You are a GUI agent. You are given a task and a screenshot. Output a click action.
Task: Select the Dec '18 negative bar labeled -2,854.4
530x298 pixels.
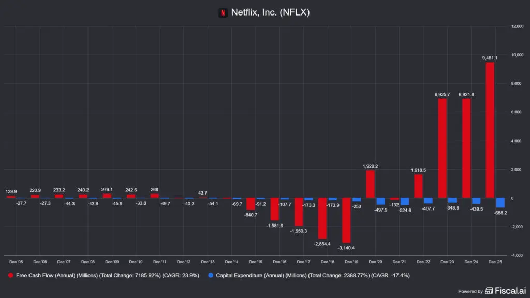[322, 218]
